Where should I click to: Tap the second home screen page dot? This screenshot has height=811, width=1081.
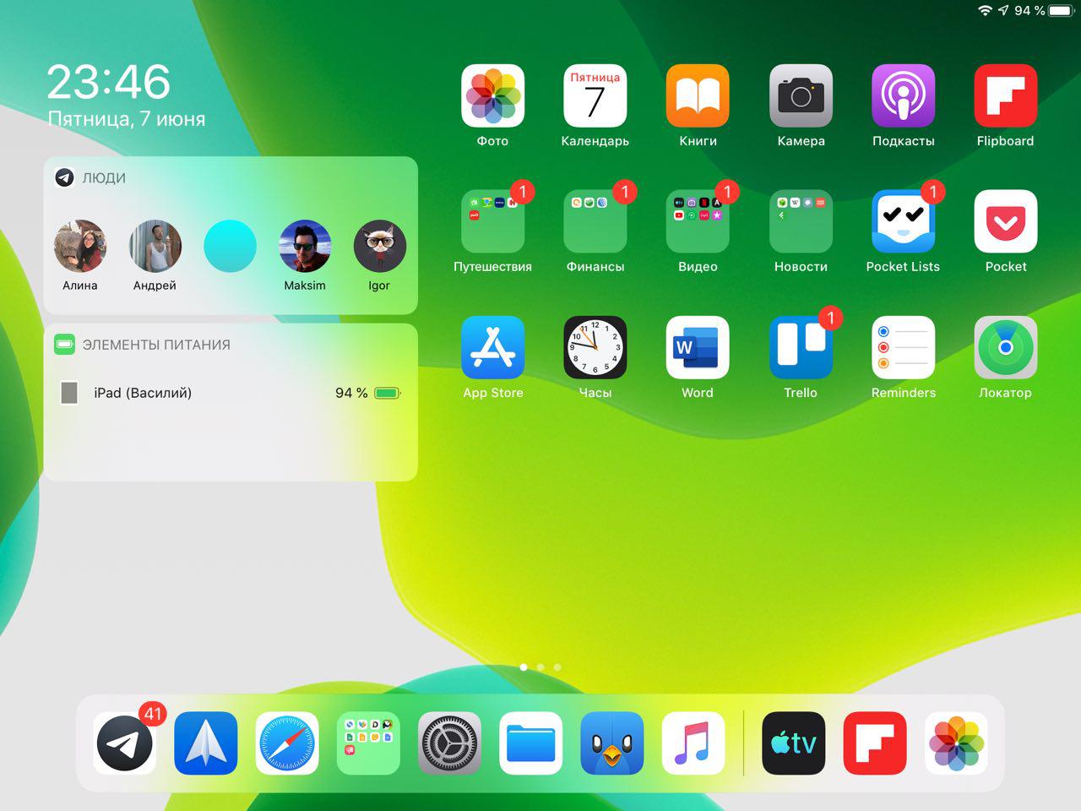pos(540,667)
